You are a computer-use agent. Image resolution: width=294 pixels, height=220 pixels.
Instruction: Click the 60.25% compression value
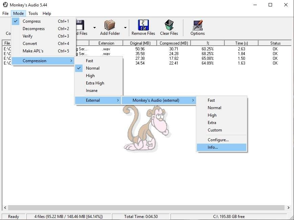click(208, 49)
